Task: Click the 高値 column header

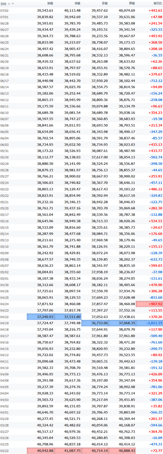Action: (77, 3)
